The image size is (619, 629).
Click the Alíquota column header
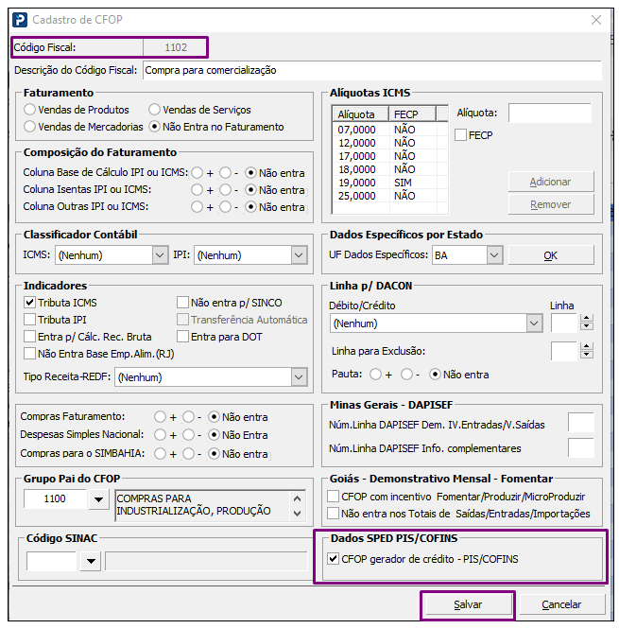pyautogui.click(x=360, y=114)
